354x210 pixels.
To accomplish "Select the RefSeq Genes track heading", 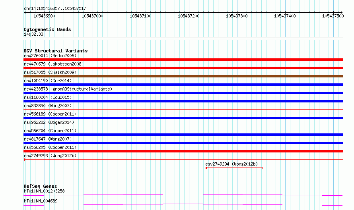I will pyautogui.click(x=40, y=186).
